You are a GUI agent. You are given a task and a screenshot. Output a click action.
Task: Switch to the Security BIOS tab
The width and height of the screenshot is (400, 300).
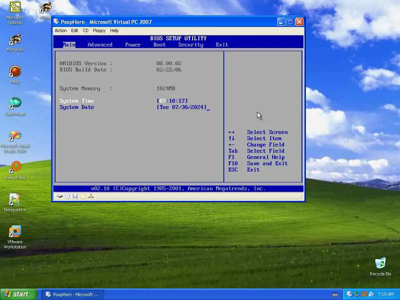pyautogui.click(x=191, y=45)
